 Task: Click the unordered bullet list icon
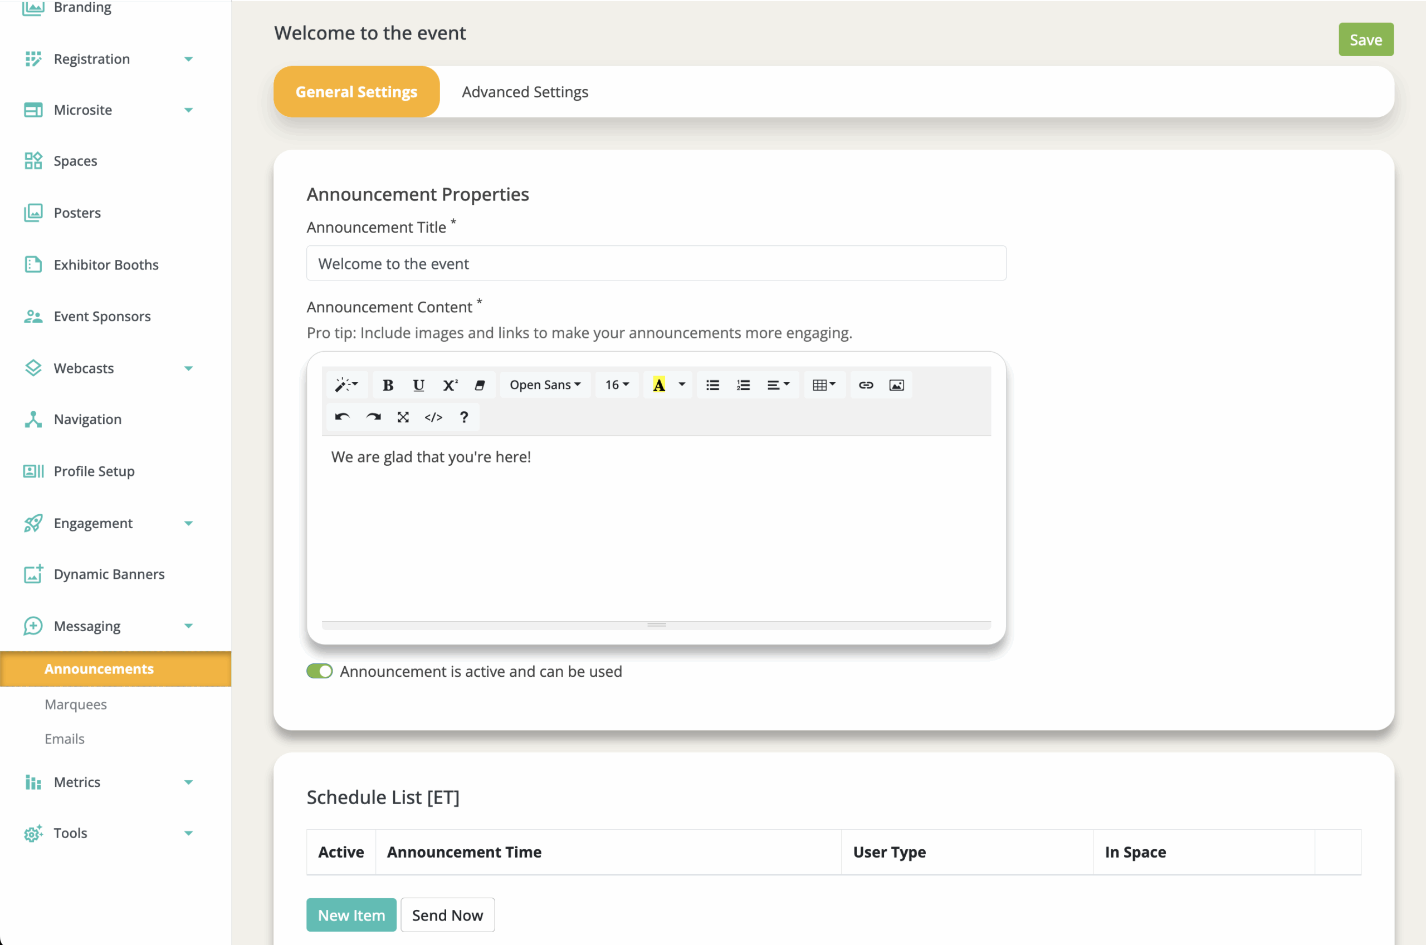pos(712,385)
